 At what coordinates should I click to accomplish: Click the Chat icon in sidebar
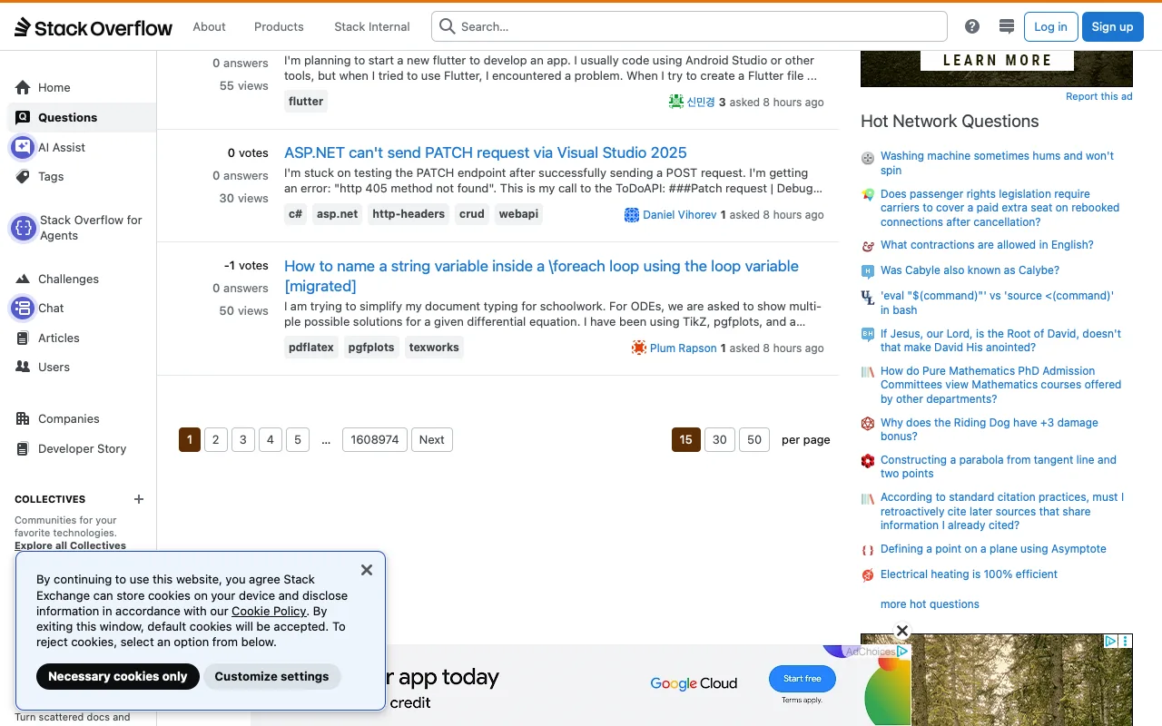pos(23,308)
